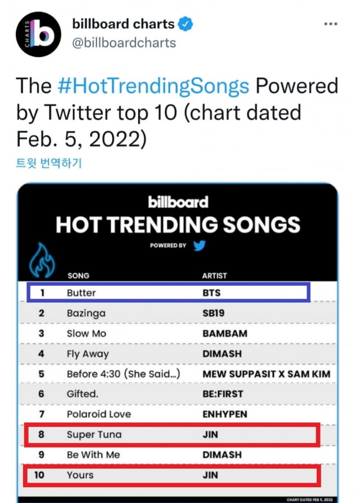This screenshot has height=503, width=355.
Task: Open the @billboardcharts handle
Action: [124, 43]
